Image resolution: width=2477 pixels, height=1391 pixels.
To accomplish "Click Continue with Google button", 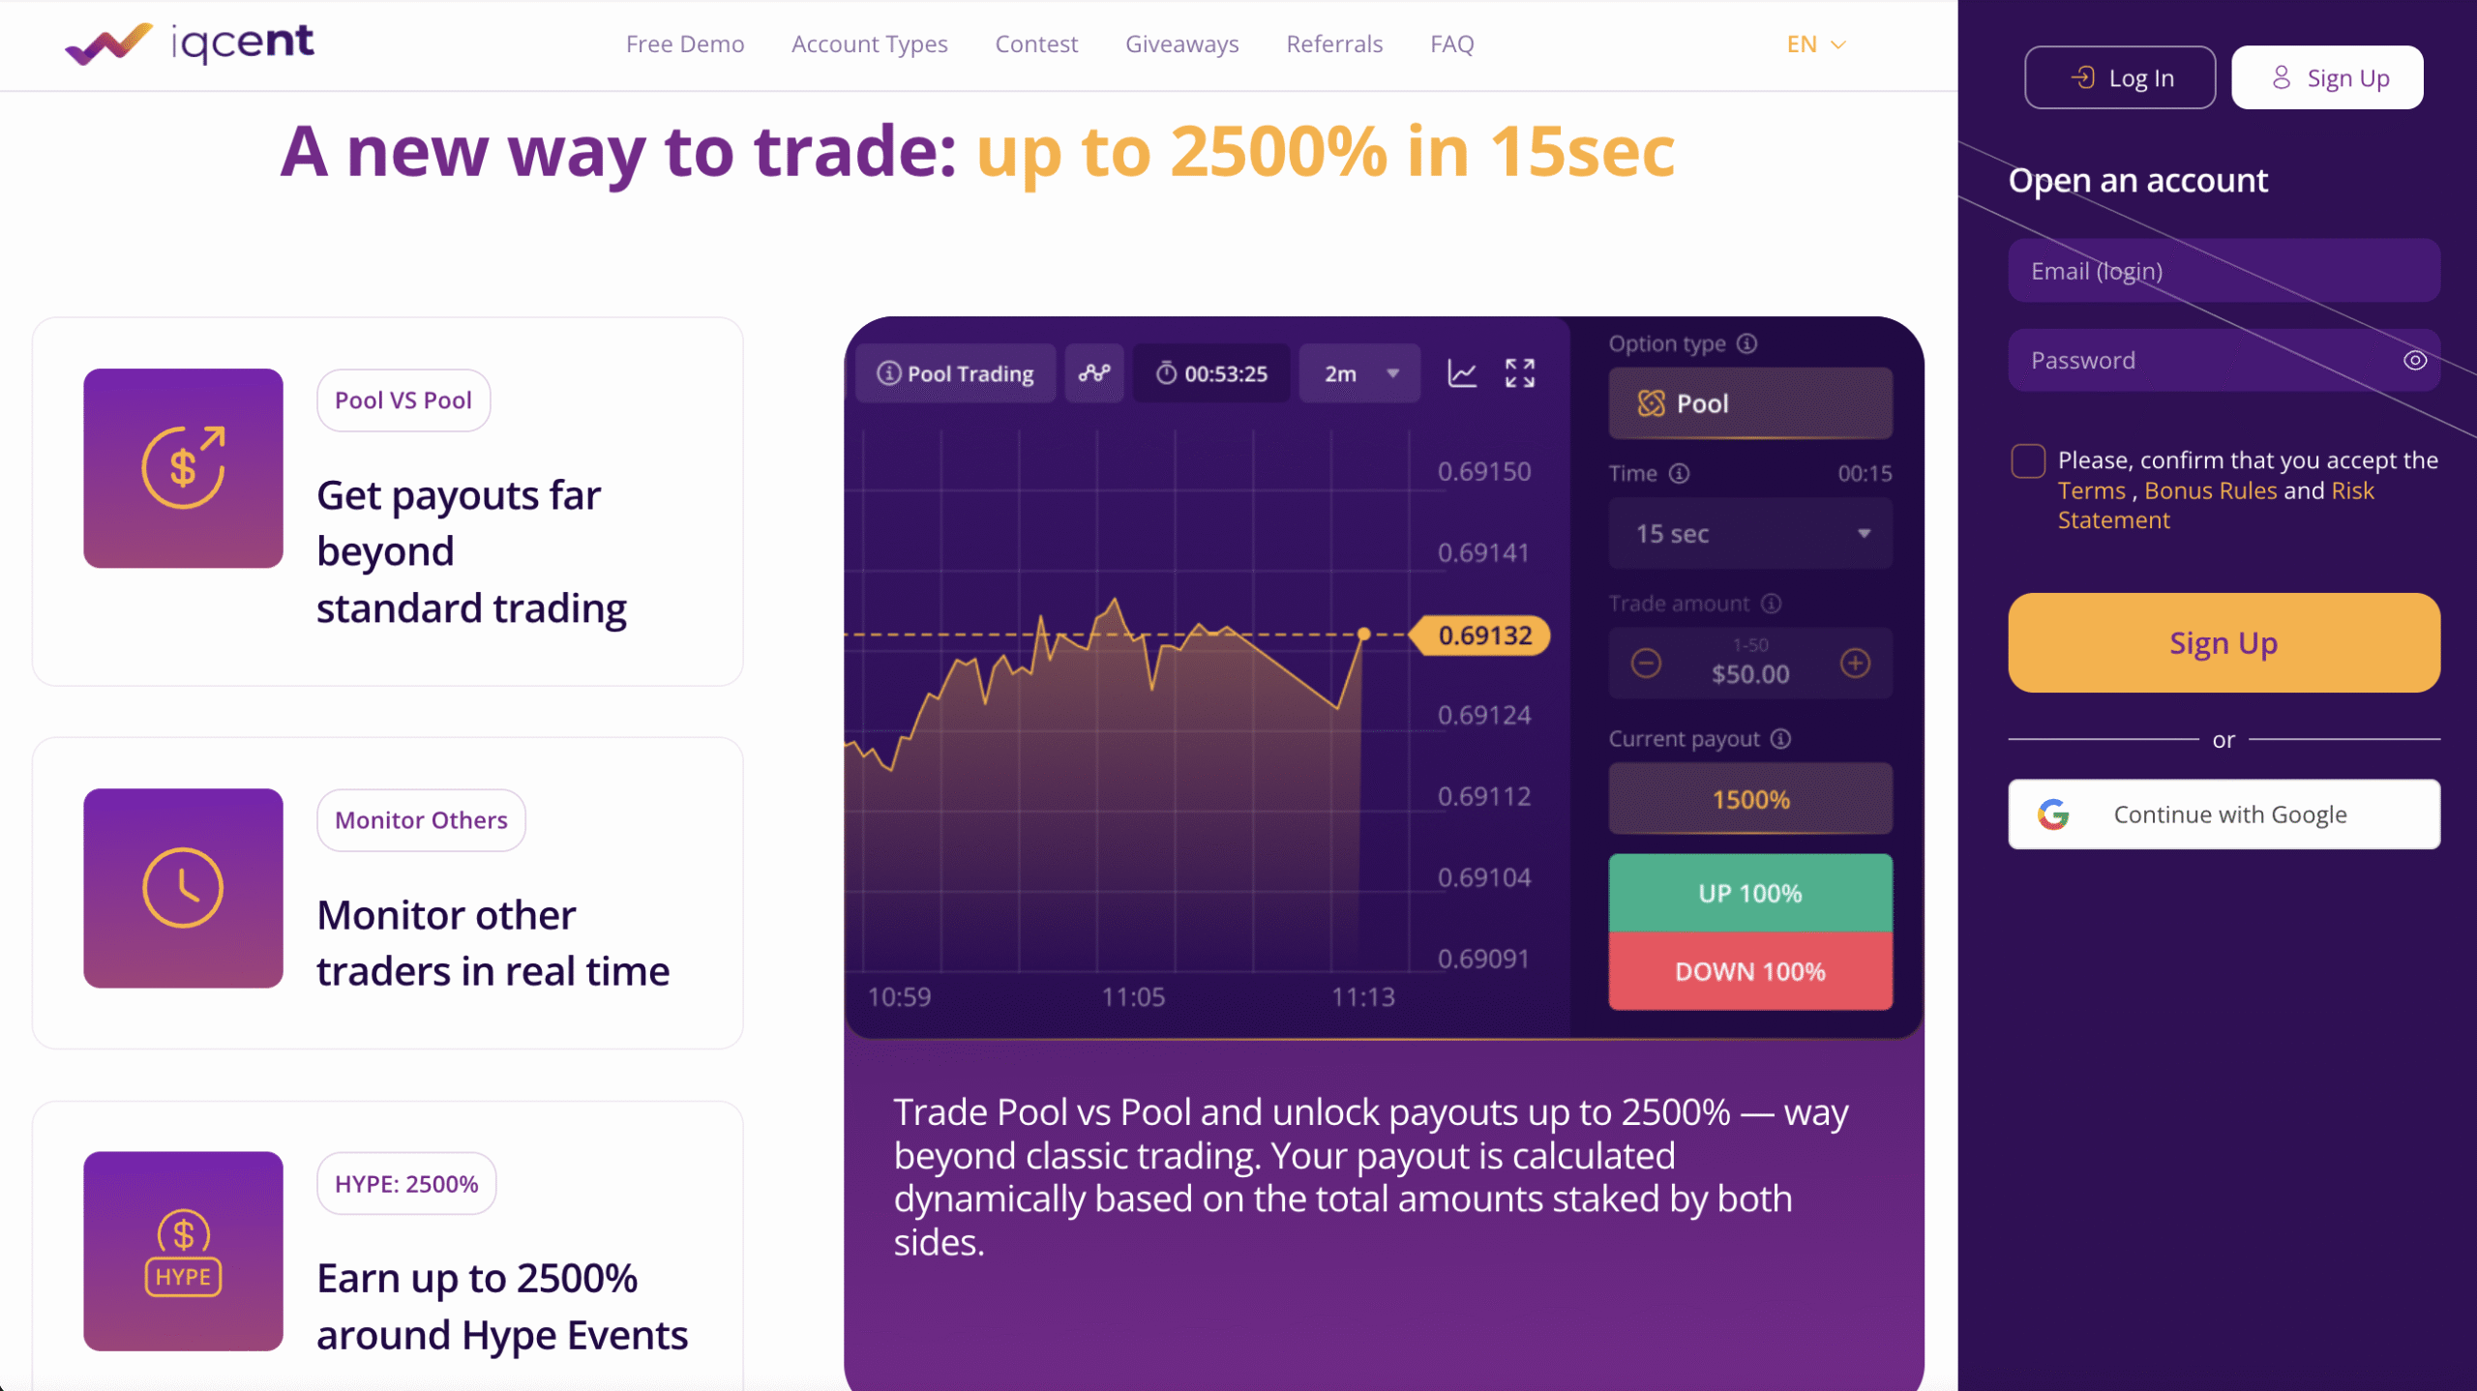I will (2223, 814).
